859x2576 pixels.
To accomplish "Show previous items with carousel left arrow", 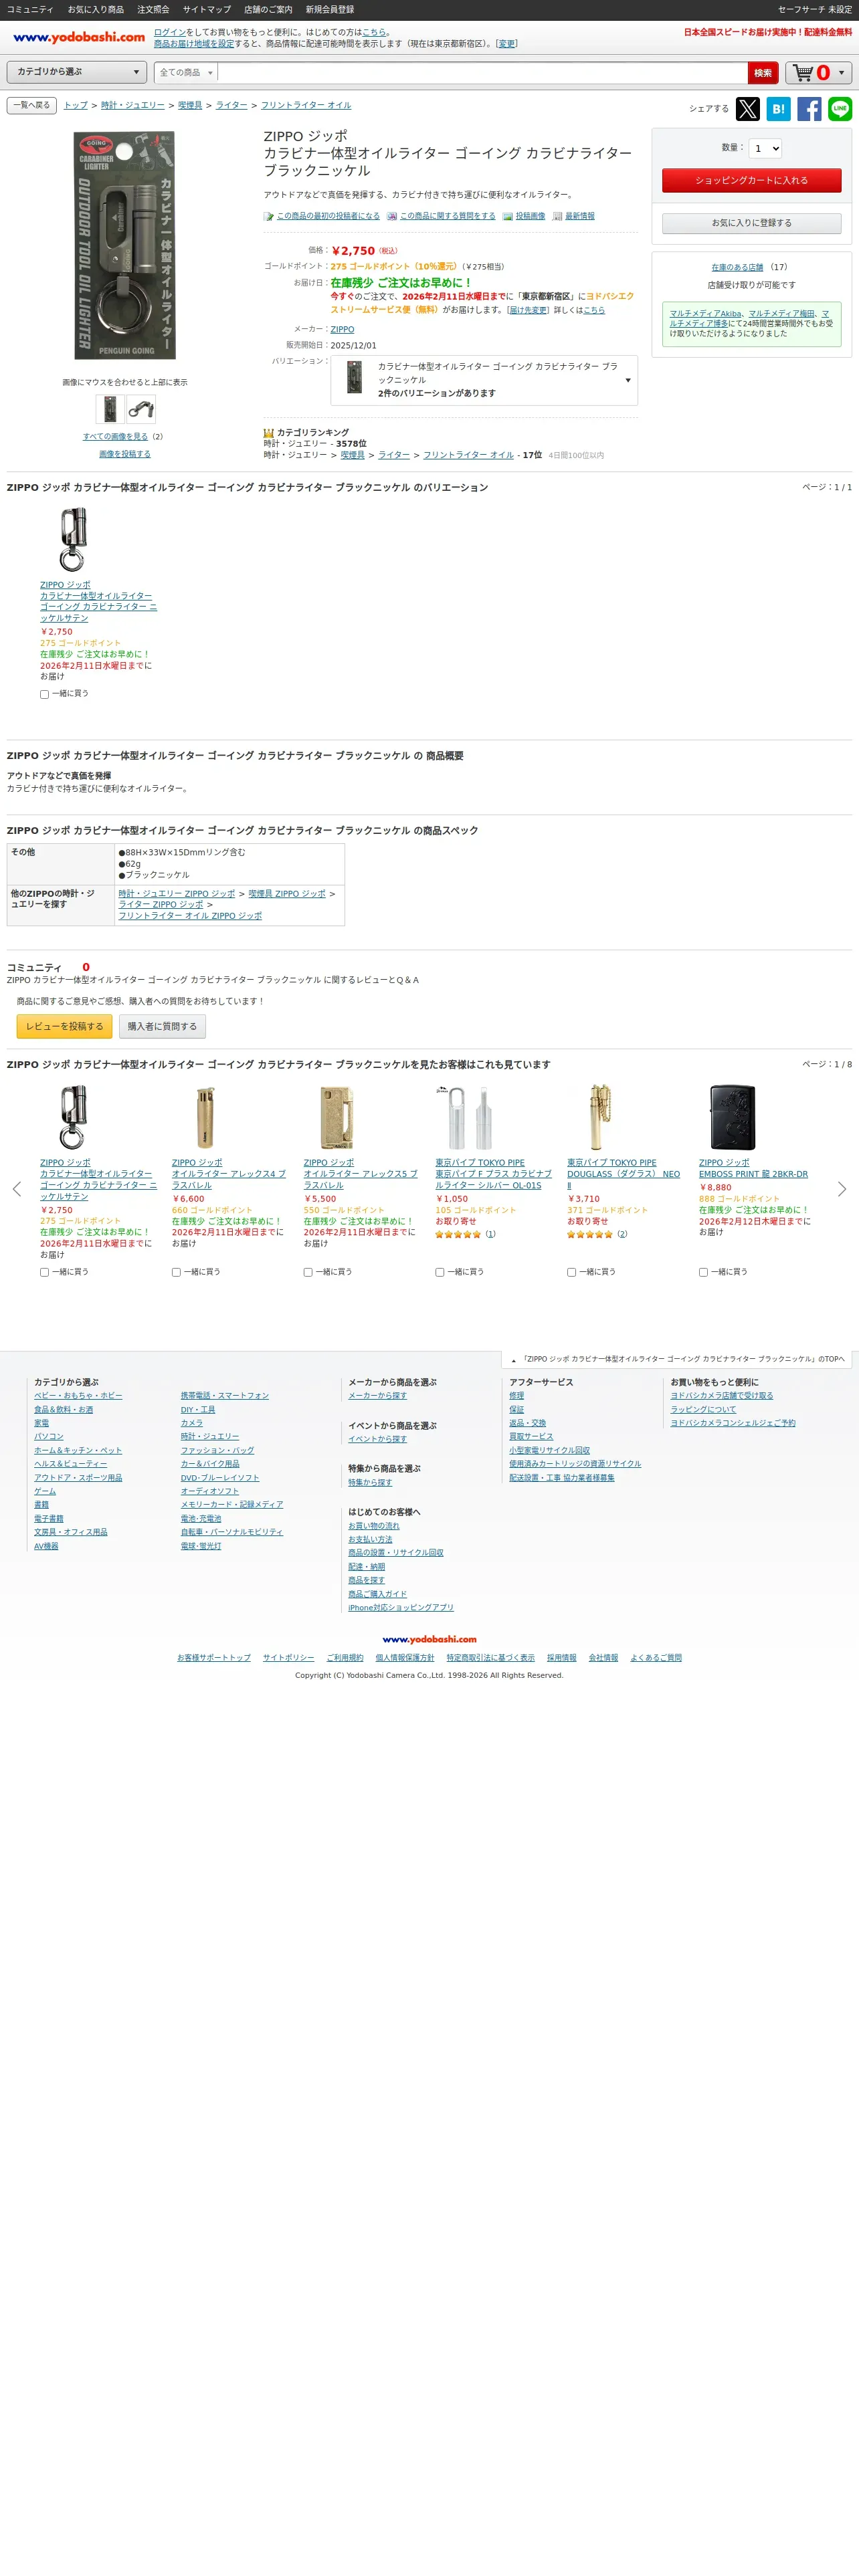I will coord(16,1189).
